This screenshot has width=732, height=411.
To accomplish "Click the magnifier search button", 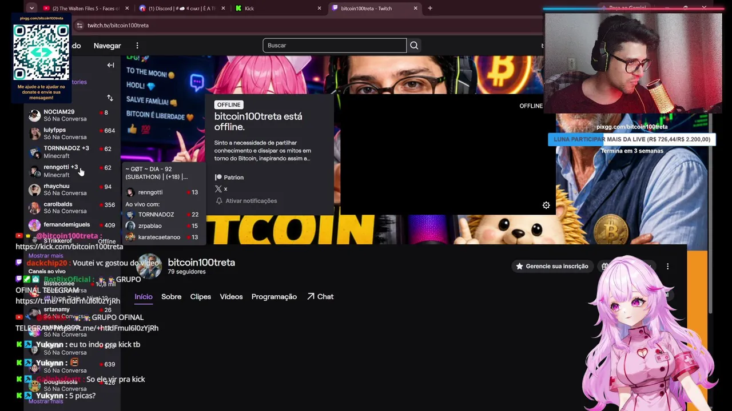I will [414, 46].
